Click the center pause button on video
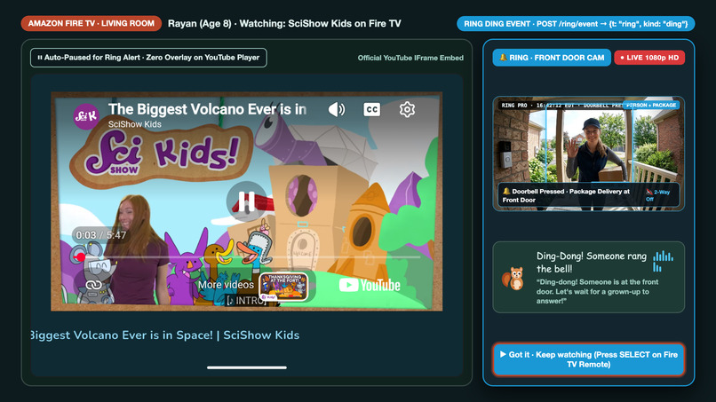The width and height of the screenshot is (716, 402). [x=247, y=201]
